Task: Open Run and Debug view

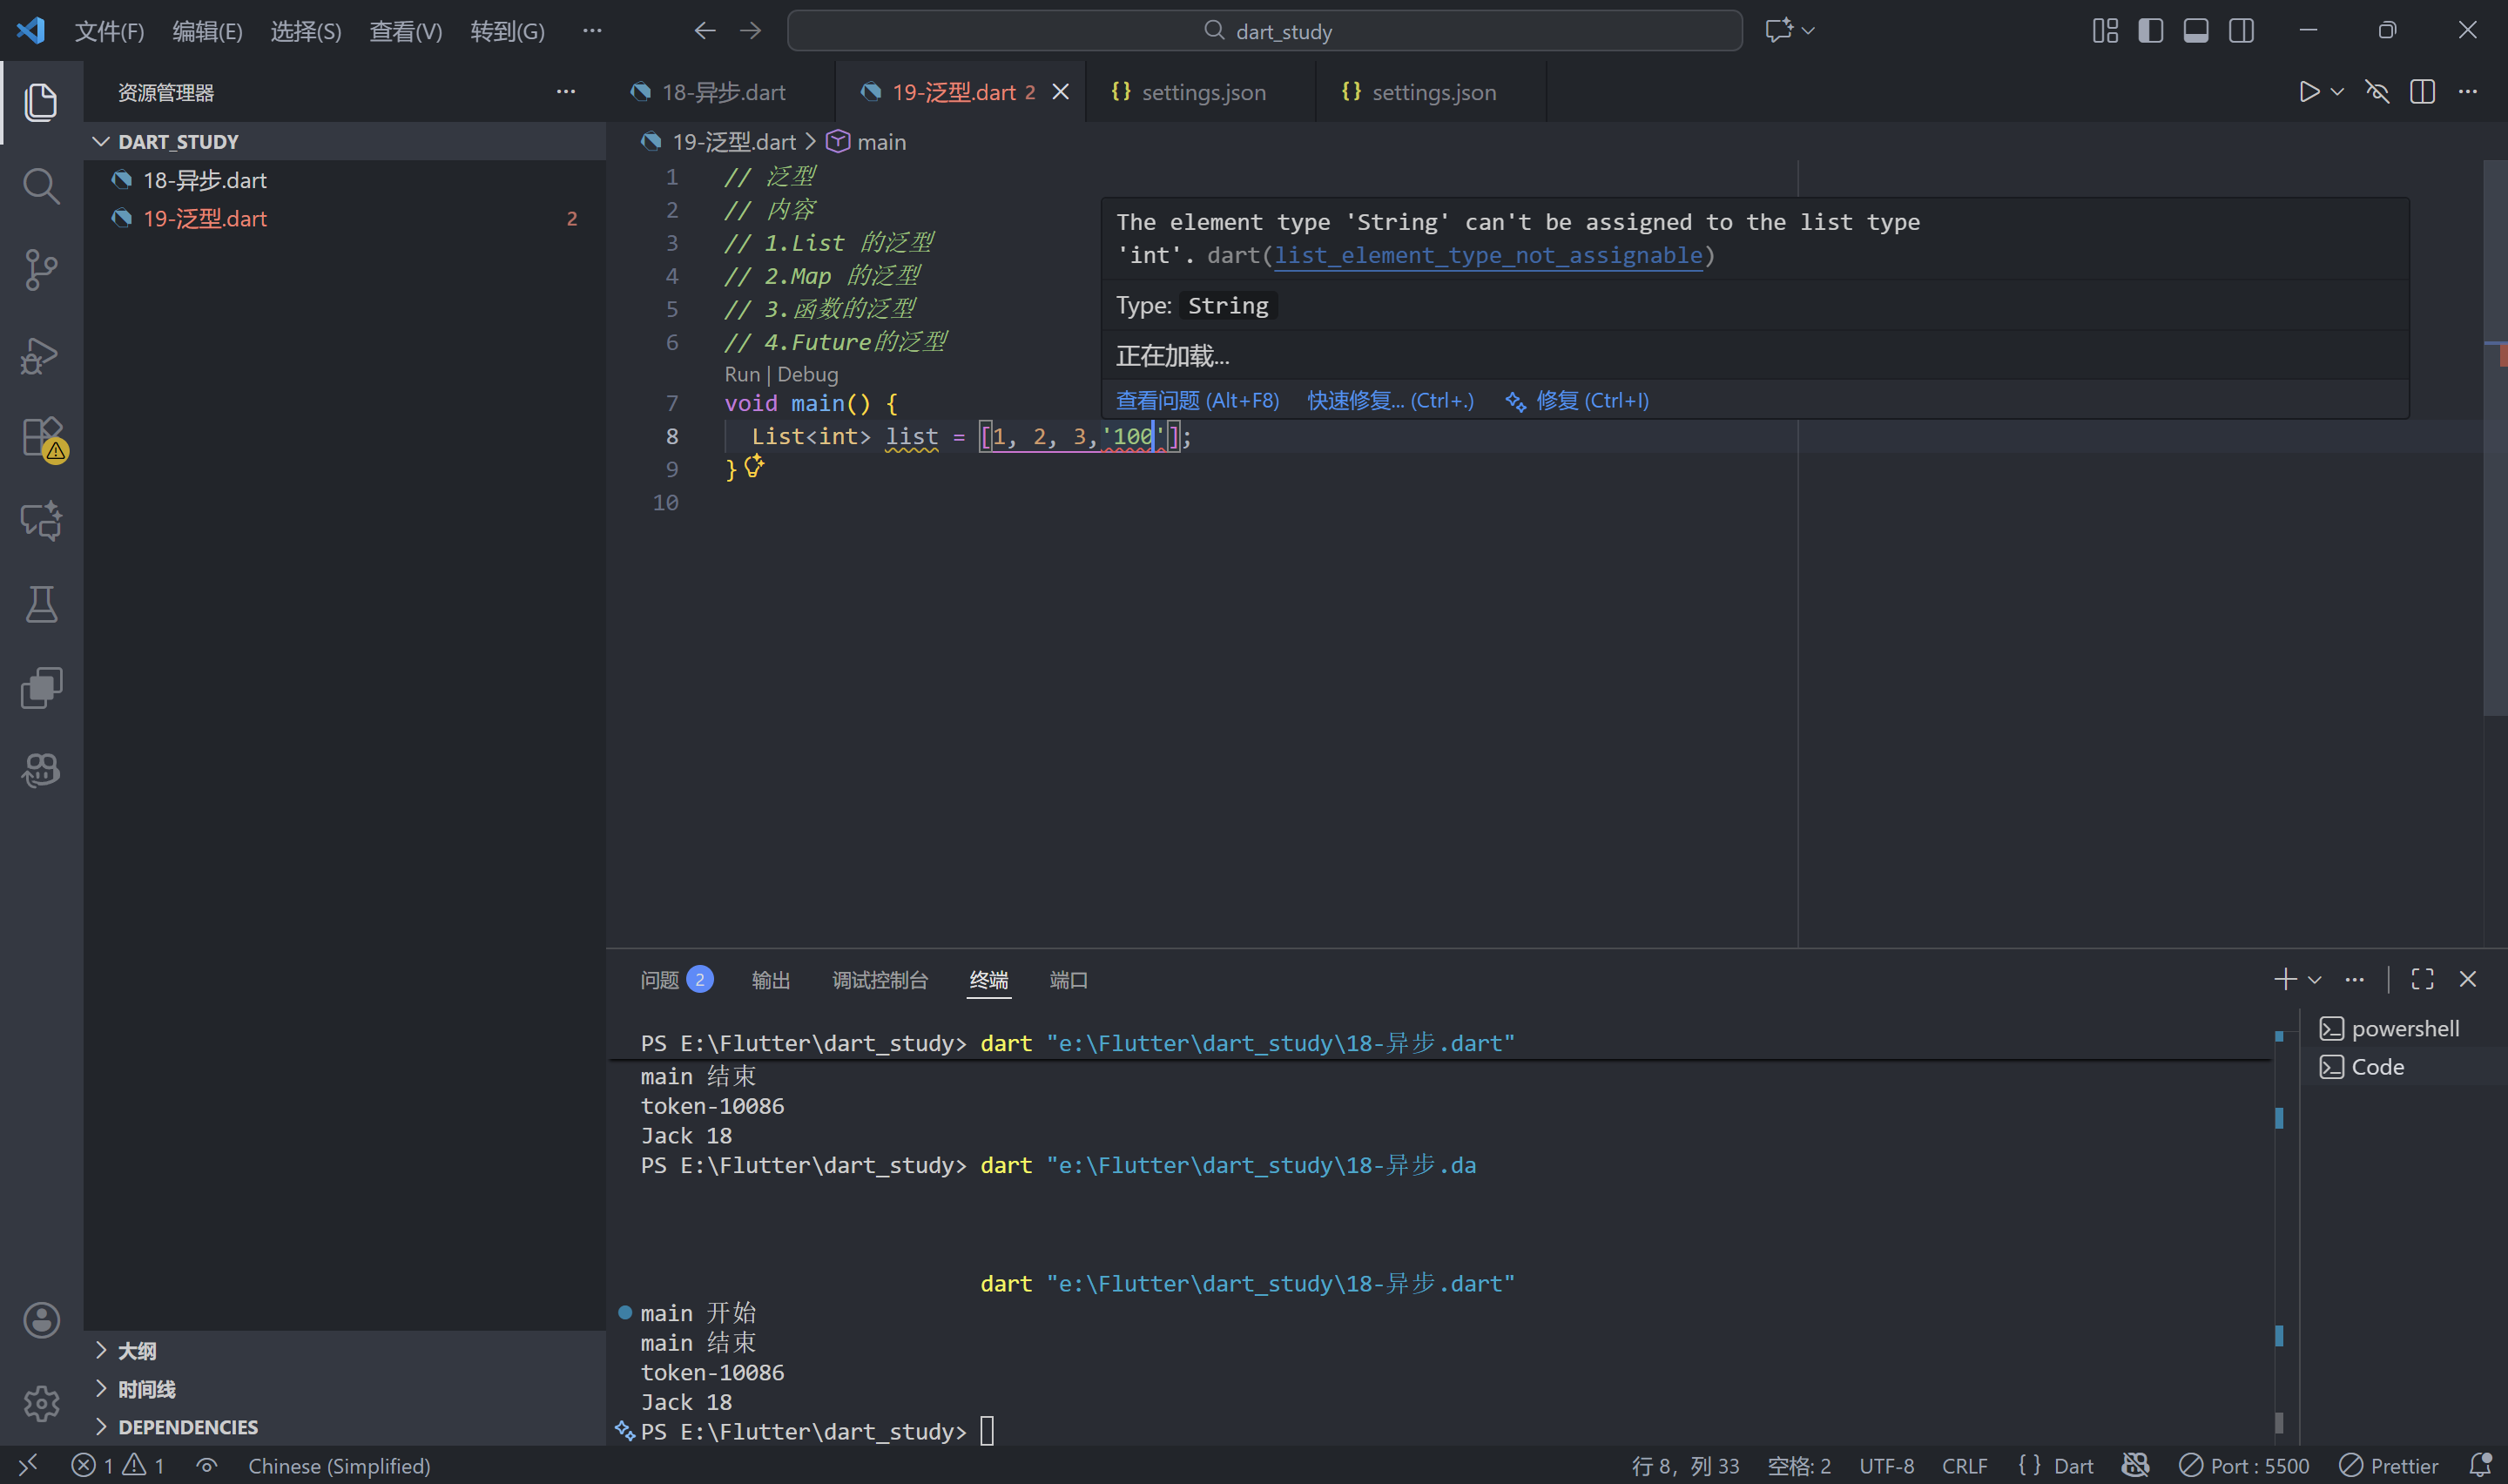Action: (x=41, y=355)
